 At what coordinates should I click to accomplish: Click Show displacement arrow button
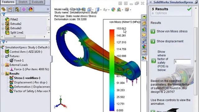click(153, 41)
